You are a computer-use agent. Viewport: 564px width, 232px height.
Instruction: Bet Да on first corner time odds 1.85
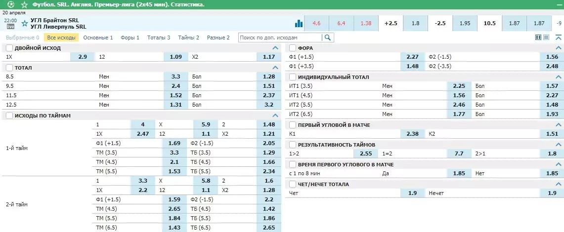pyautogui.click(x=459, y=173)
